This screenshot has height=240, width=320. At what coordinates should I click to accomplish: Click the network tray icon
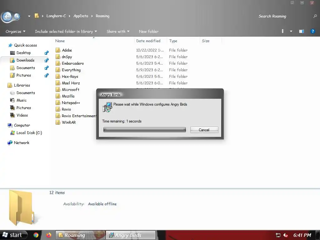pyautogui.click(x=278, y=235)
